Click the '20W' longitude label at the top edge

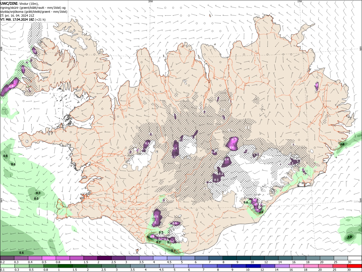[x=150, y=1]
